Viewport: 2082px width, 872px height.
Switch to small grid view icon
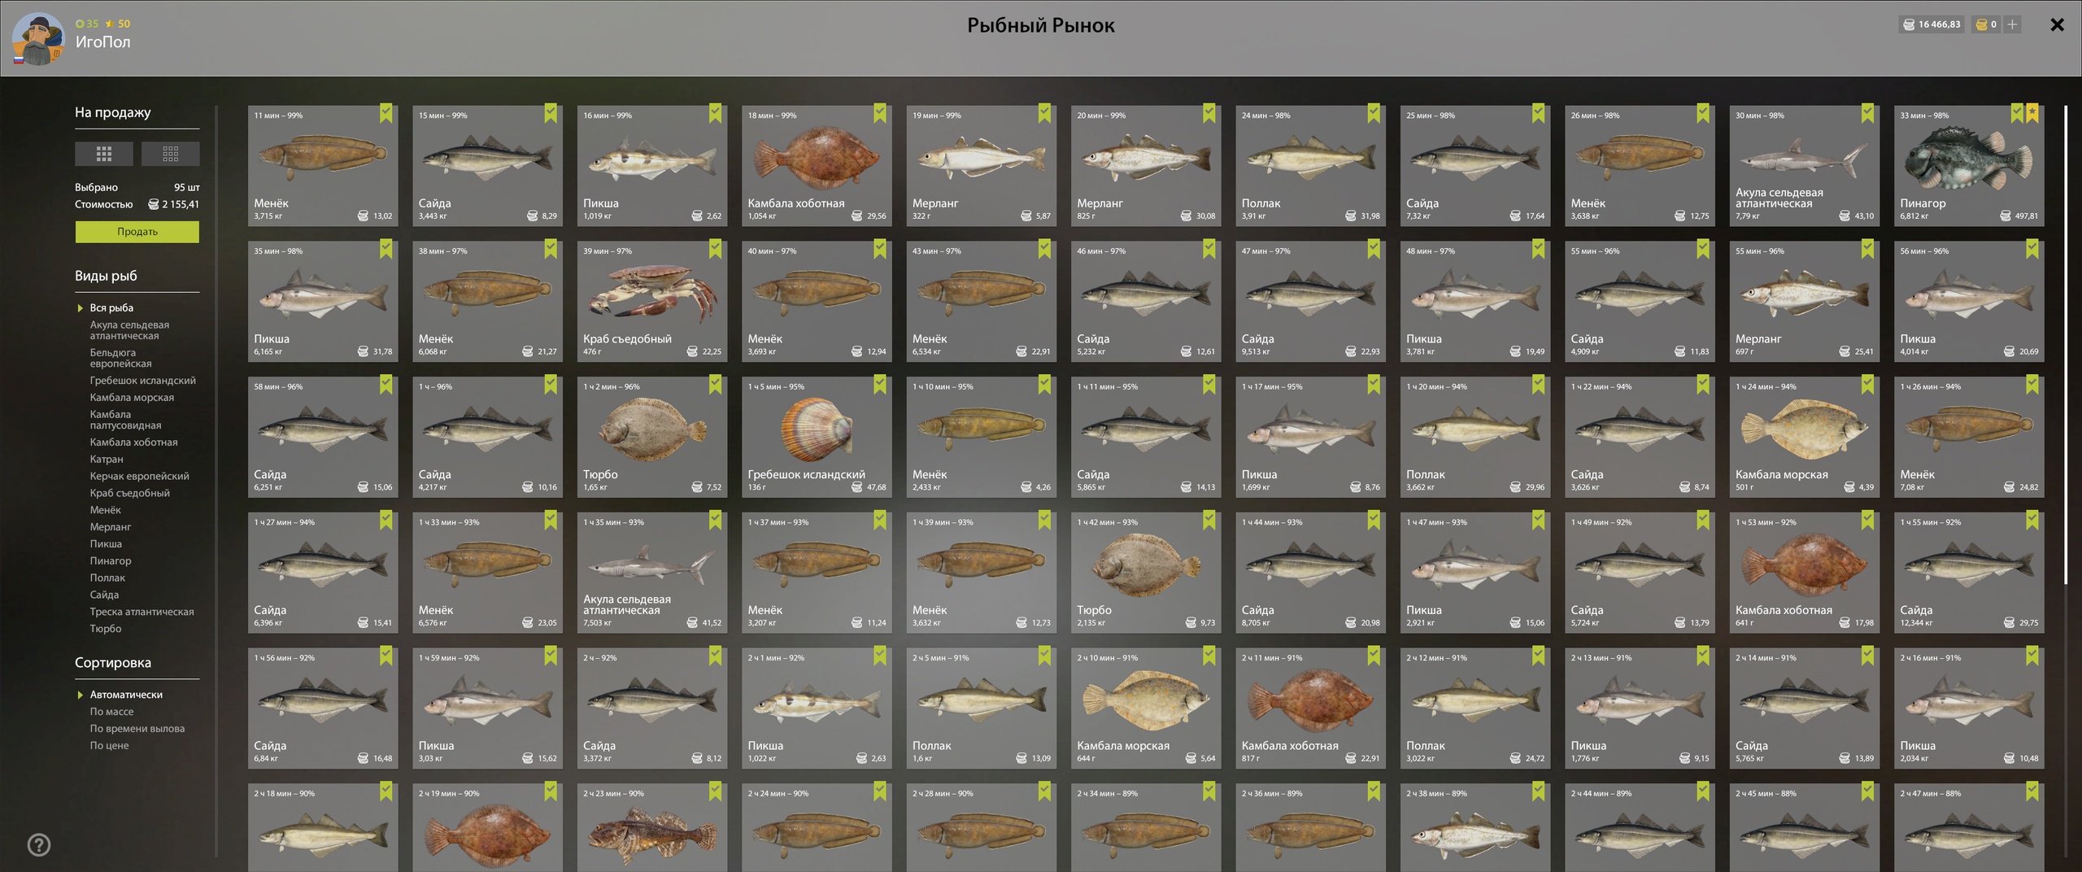click(170, 154)
